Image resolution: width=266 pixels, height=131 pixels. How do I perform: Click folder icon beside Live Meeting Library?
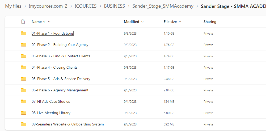point(24,113)
